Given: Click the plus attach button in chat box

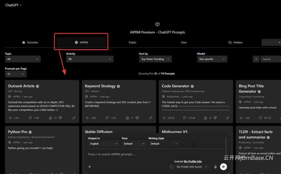Looking at the screenshot, I should pos(89,167).
